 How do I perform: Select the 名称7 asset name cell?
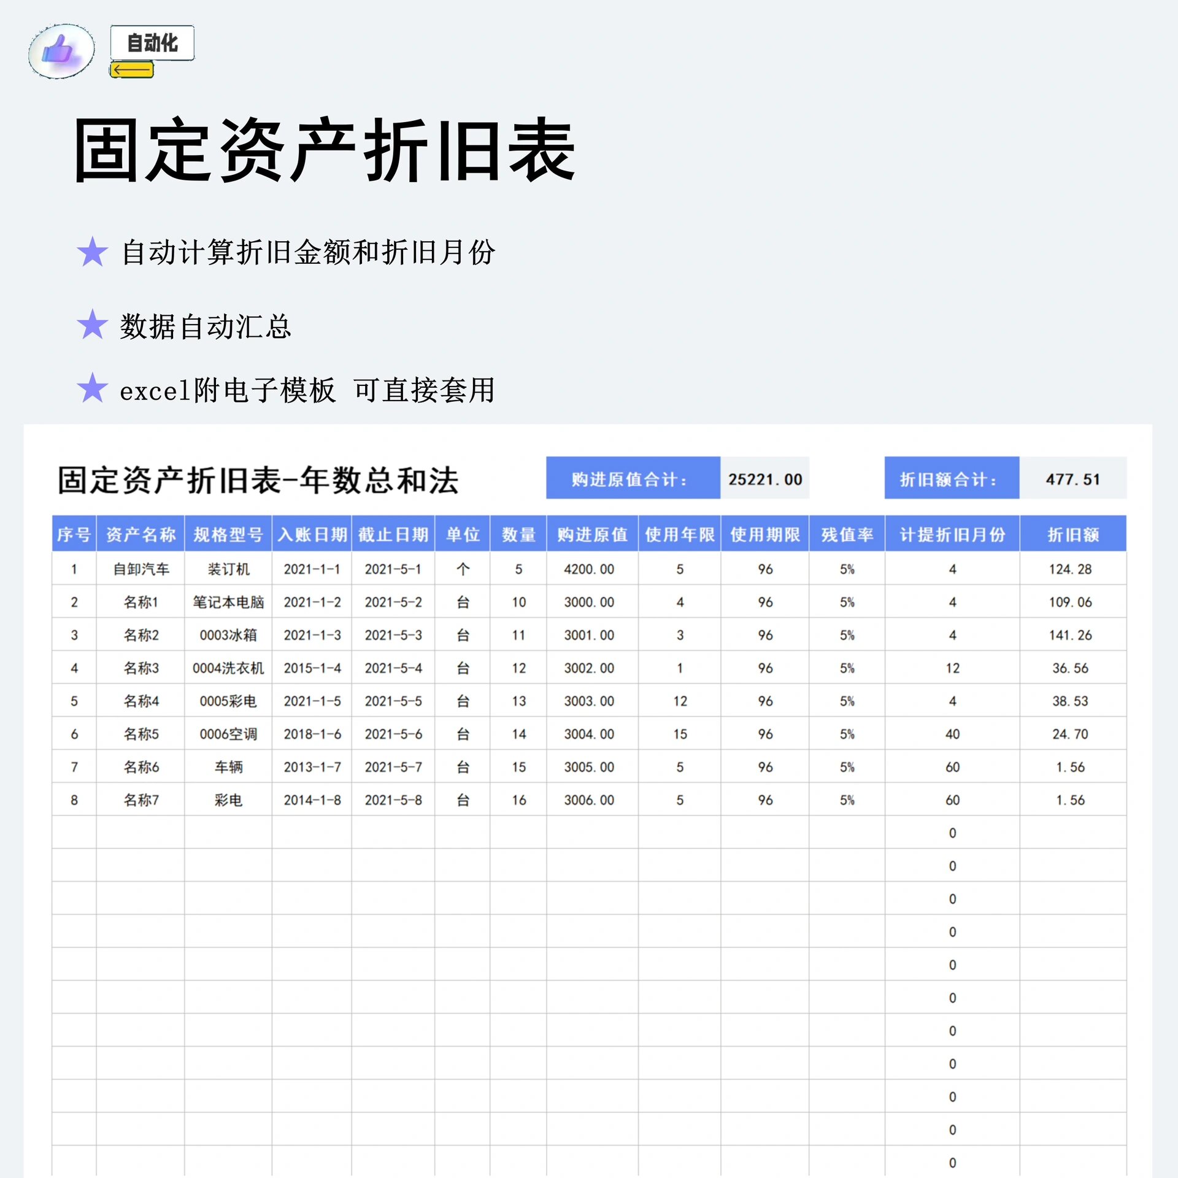141,799
